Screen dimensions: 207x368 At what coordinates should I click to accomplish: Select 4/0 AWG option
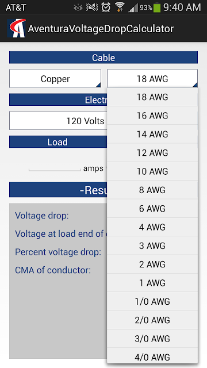point(152,357)
